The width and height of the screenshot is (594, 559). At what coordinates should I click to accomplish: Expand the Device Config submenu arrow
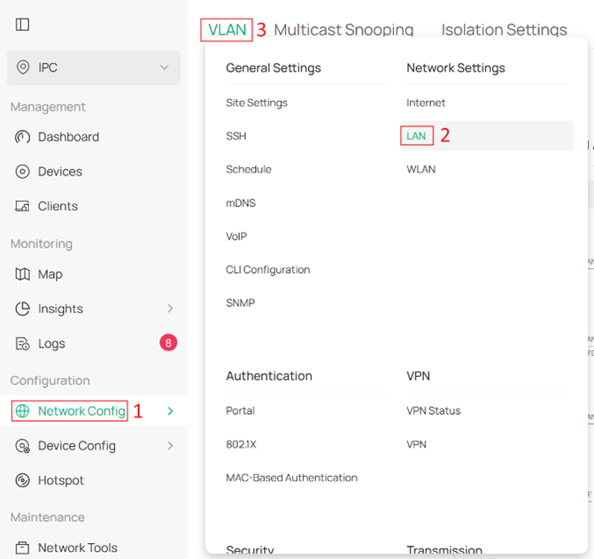(170, 446)
